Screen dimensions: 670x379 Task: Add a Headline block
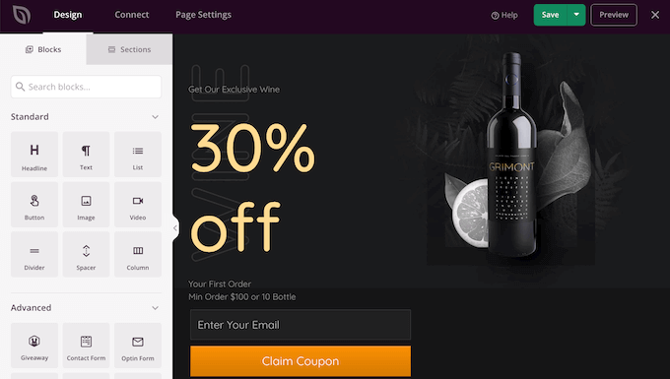click(34, 155)
